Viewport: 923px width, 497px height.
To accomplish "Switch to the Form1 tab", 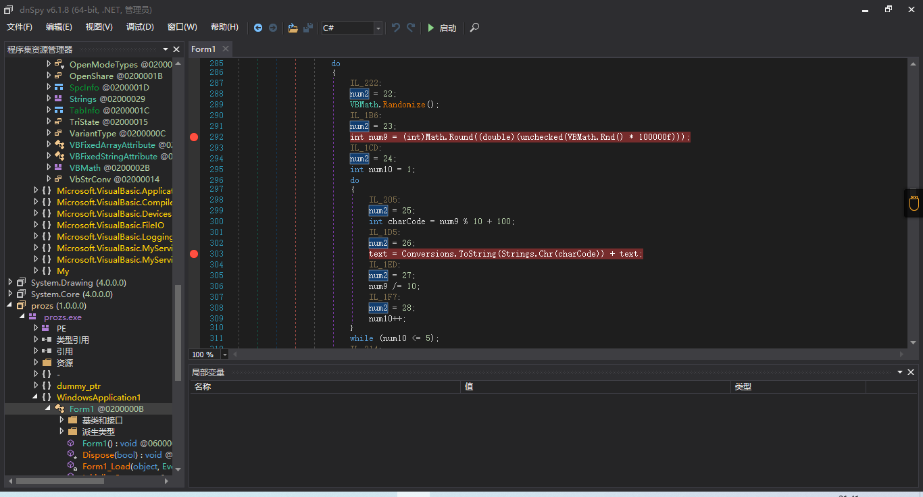I will 203,49.
